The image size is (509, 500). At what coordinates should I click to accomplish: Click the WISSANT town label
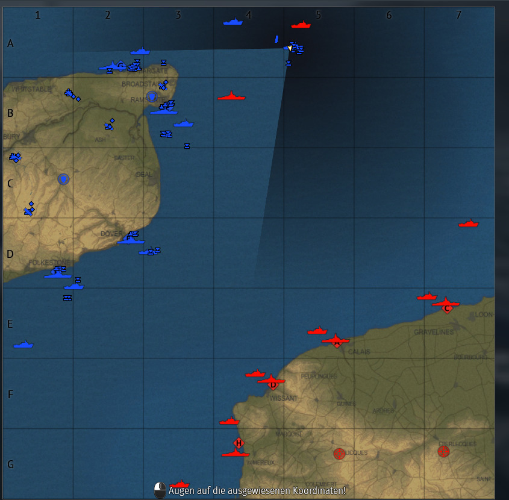point(284,398)
